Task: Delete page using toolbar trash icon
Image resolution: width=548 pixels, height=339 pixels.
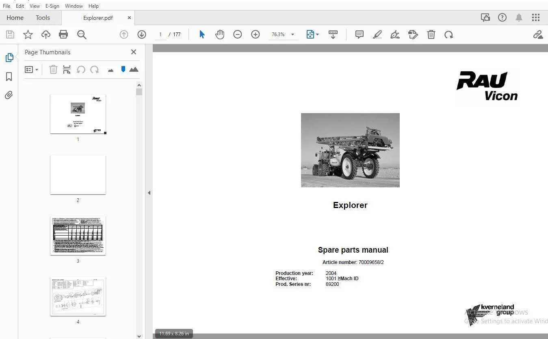Action: click(431, 34)
